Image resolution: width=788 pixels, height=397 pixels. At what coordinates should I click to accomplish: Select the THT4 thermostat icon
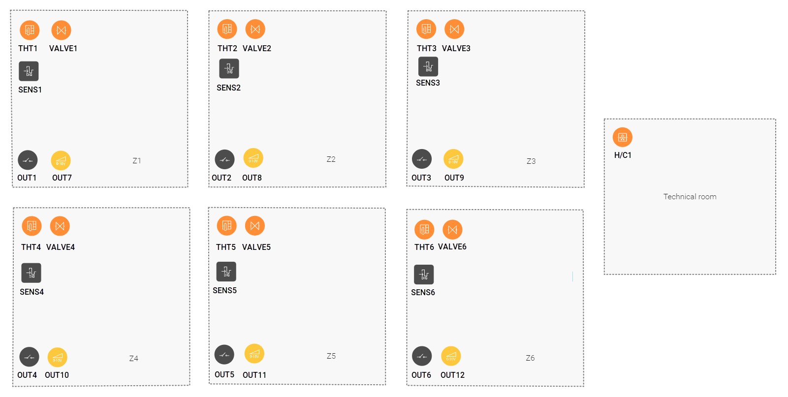pos(32,226)
